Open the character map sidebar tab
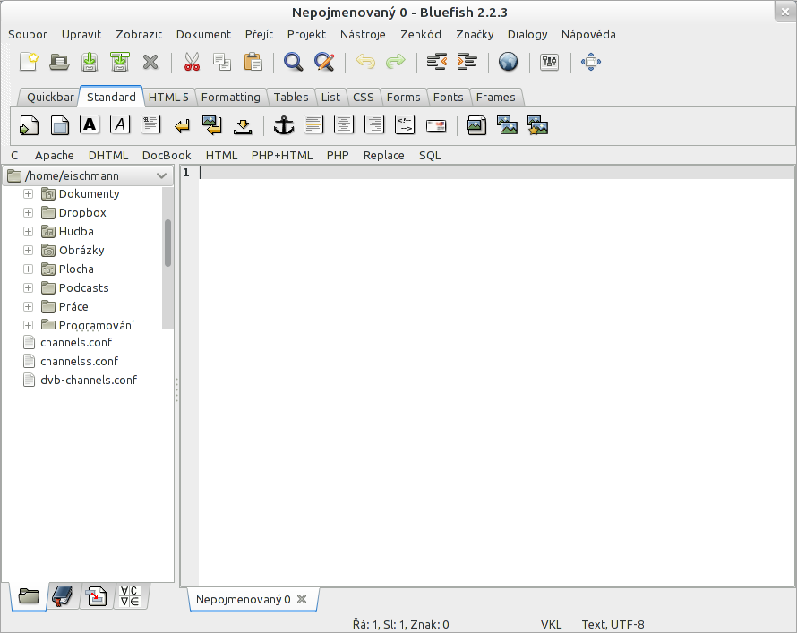The width and height of the screenshot is (797, 633). 129,595
